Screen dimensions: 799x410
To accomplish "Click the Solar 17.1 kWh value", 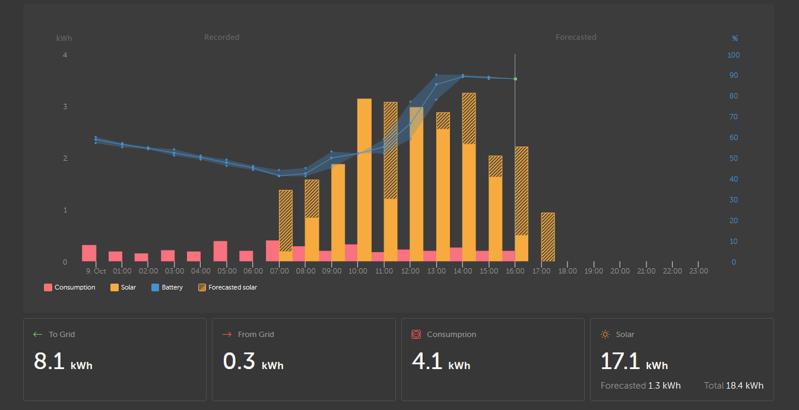I will [x=634, y=361].
